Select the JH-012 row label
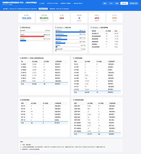This screenshot has height=154, width=141. 76,89
